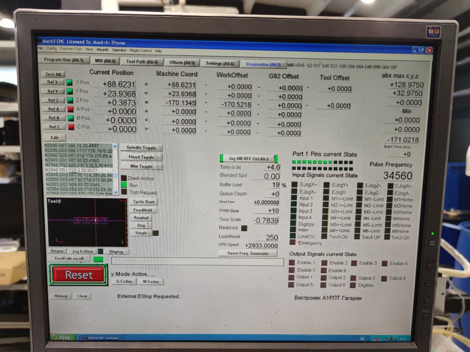Click the toolpath preview display

88,222
